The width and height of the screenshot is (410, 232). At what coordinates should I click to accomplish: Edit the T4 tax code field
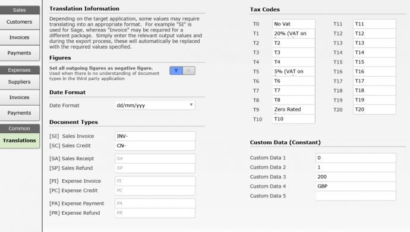pos(294,62)
